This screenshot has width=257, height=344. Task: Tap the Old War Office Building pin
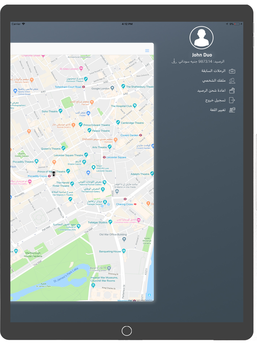point(124,239)
